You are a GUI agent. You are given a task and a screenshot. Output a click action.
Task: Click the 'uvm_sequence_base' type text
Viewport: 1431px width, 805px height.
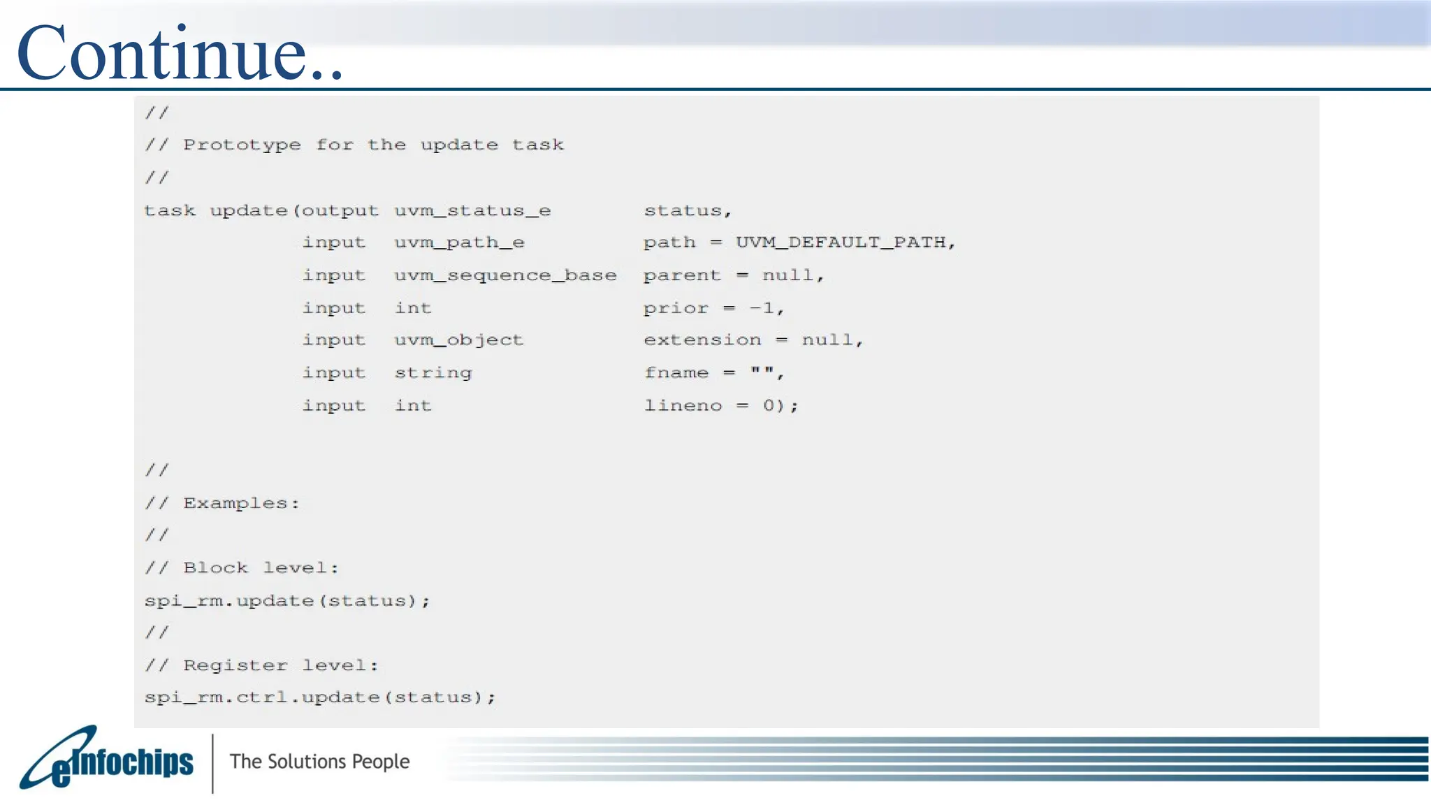tap(505, 275)
